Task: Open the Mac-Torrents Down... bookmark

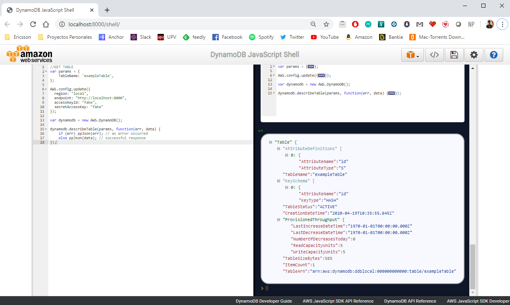Action: (437, 37)
